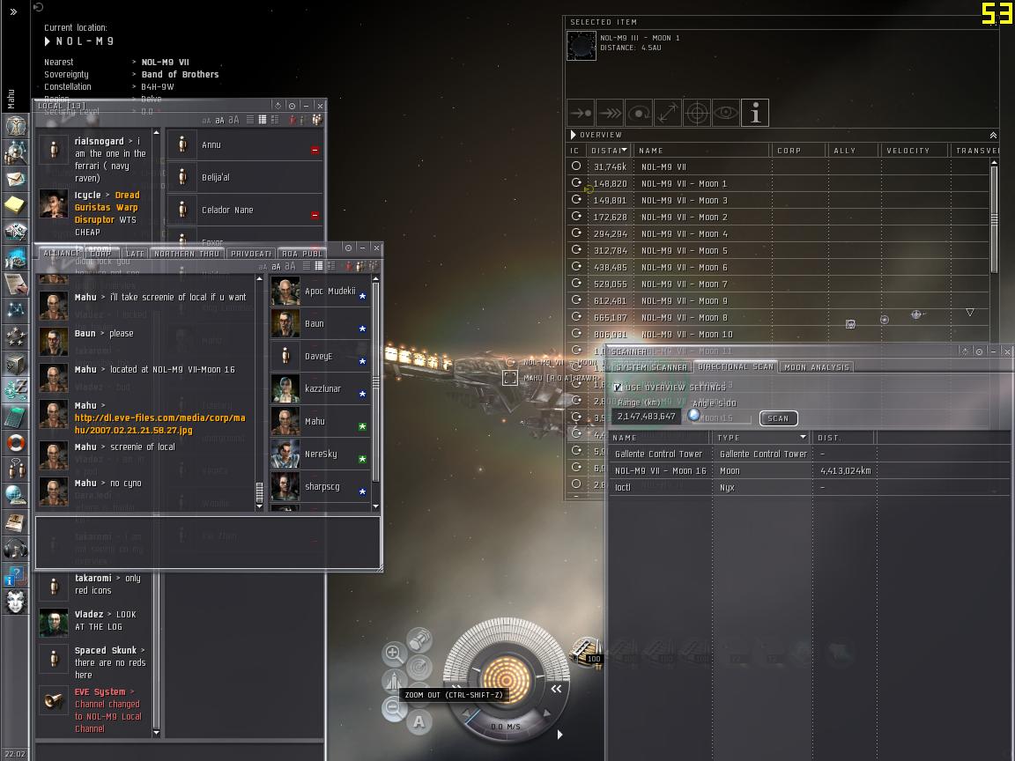Toggle Use Overview Settings checkbox
Viewport: 1015px width, 761px height.
tap(619, 387)
